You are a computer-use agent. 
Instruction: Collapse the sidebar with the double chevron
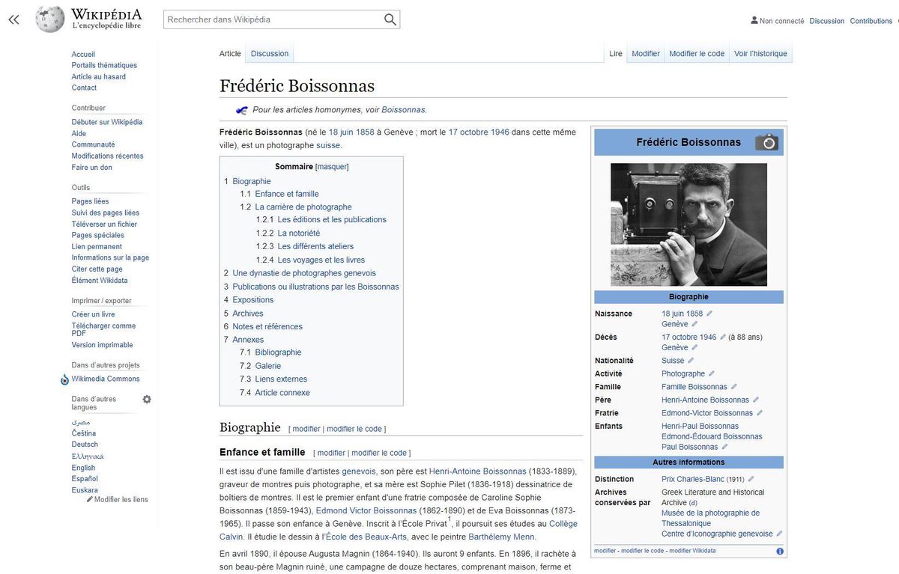(13, 19)
